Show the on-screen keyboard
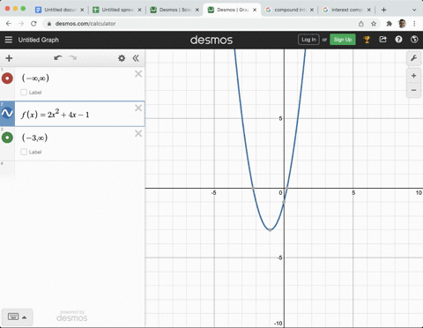 tap(13, 317)
